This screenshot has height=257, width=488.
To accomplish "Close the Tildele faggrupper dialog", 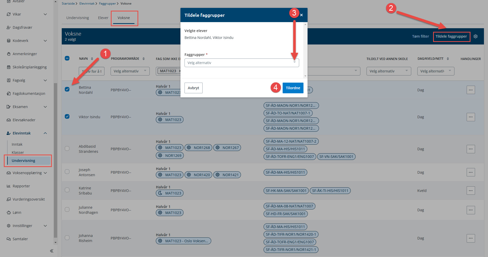I will [x=301, y=15].
